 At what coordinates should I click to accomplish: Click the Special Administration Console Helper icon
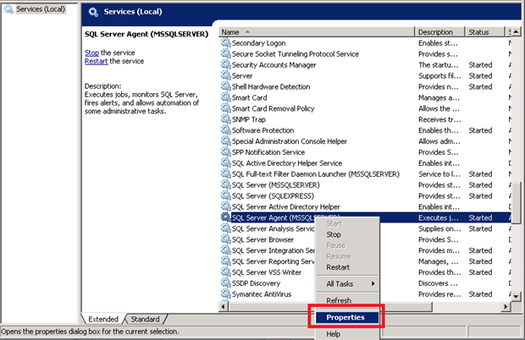pyautogui.click(x=226, y=140)
